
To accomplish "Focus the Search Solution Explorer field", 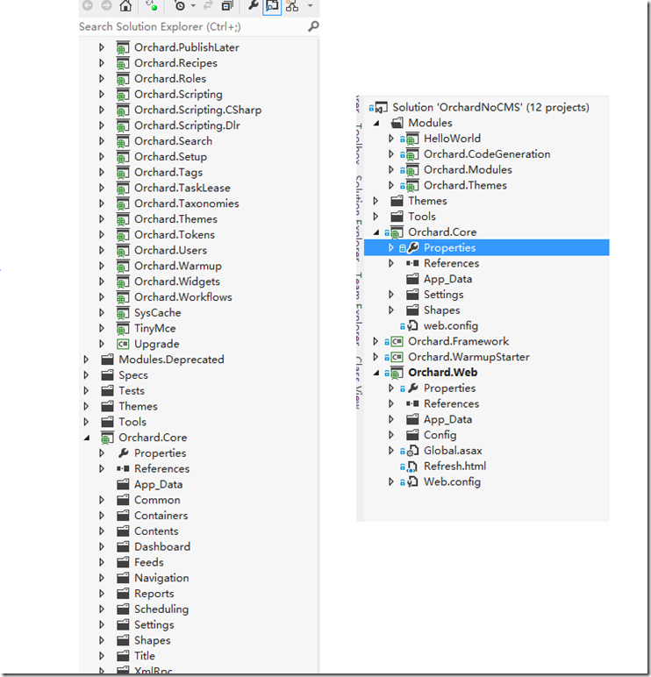I will [193, 27].
